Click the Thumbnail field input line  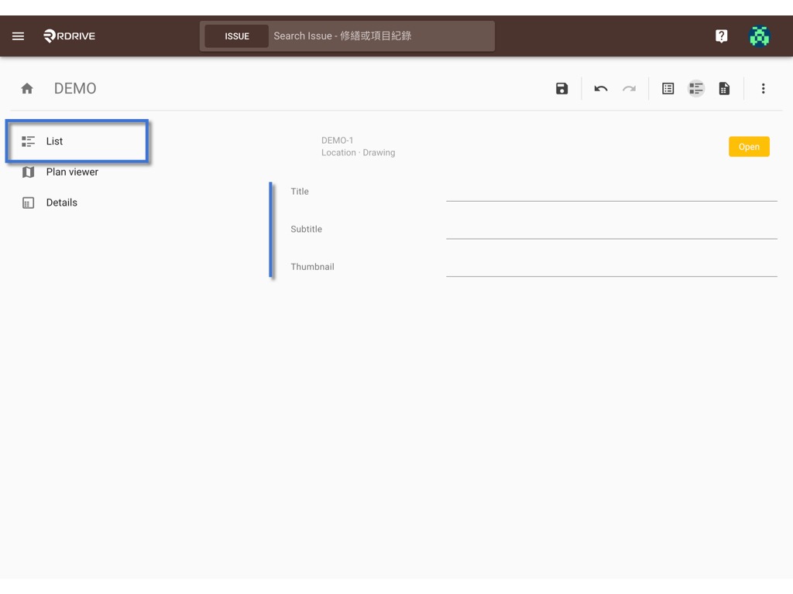click(612, 268)
